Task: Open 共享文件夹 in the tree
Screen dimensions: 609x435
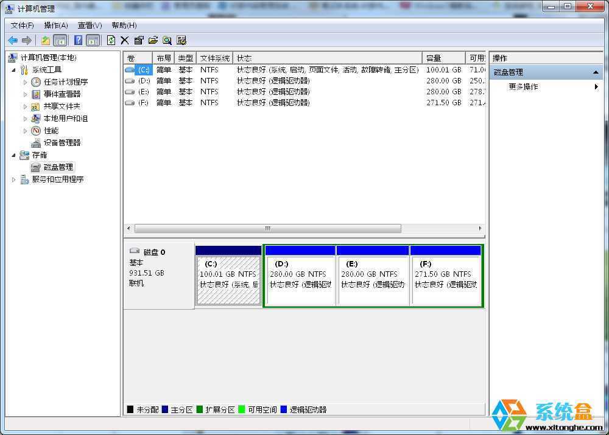Action: click(x=62, y=106)
